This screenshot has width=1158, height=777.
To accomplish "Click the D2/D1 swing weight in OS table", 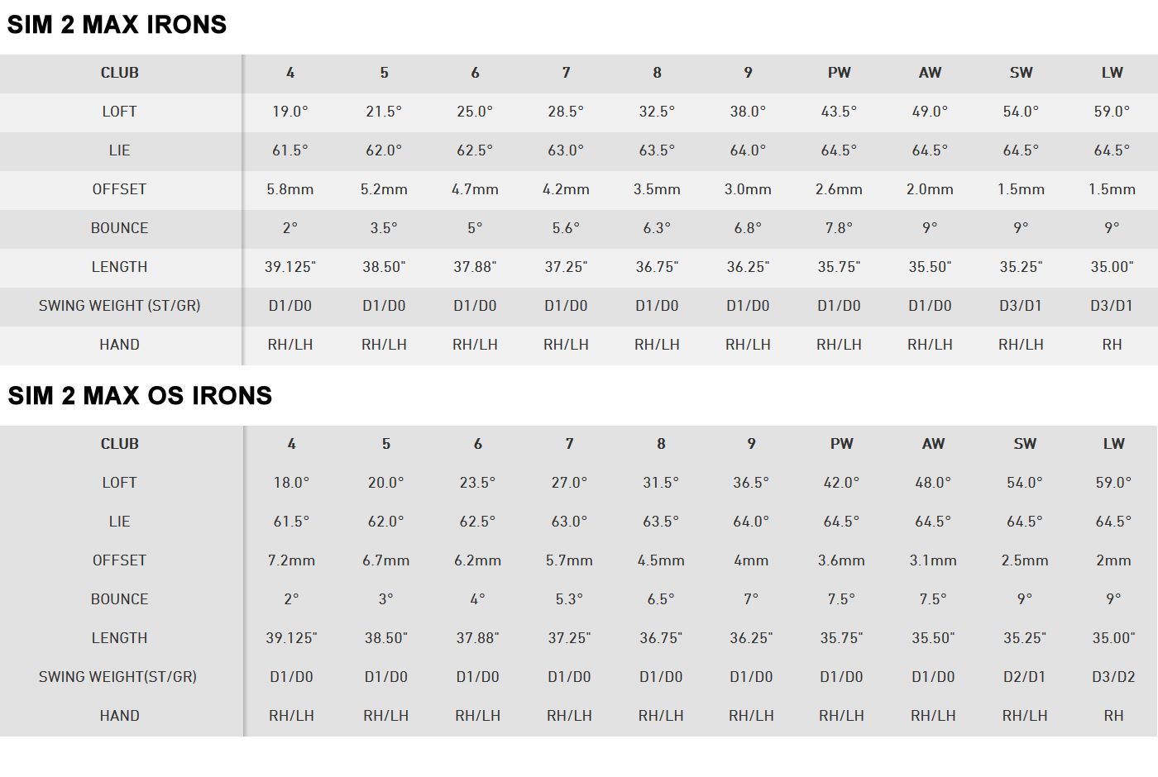I will pyautogui.click(x=1024, y=677).
